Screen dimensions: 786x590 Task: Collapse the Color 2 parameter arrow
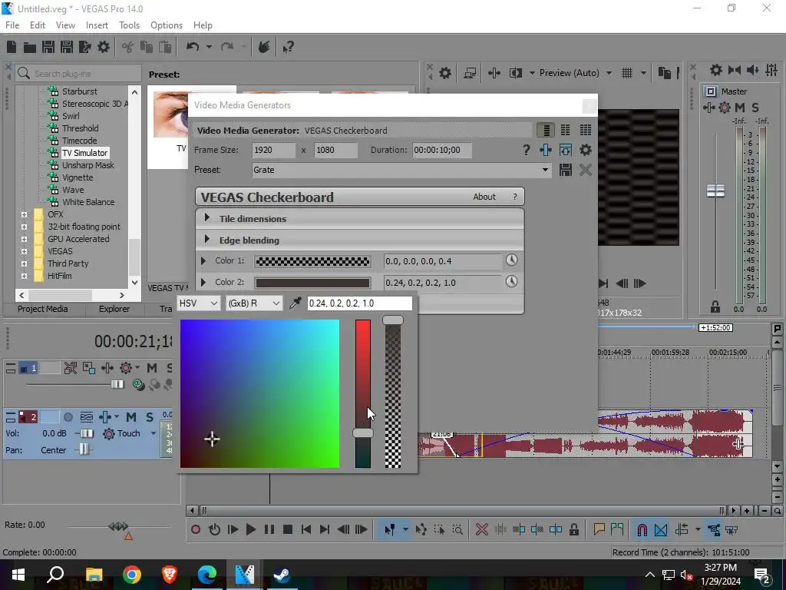(203, 283)
